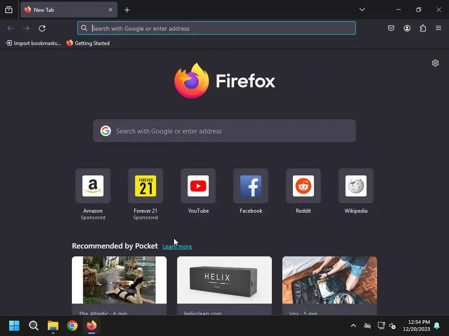This screenshot has height=336, width=449.
Task: Open the notifications bell icon
Action: point(437,325)
